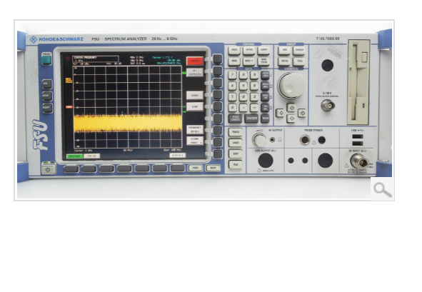Toggle the SIGNAL TRACK softkey on screen
Viewport: 422px width, 292px height.
coord(195,141)
